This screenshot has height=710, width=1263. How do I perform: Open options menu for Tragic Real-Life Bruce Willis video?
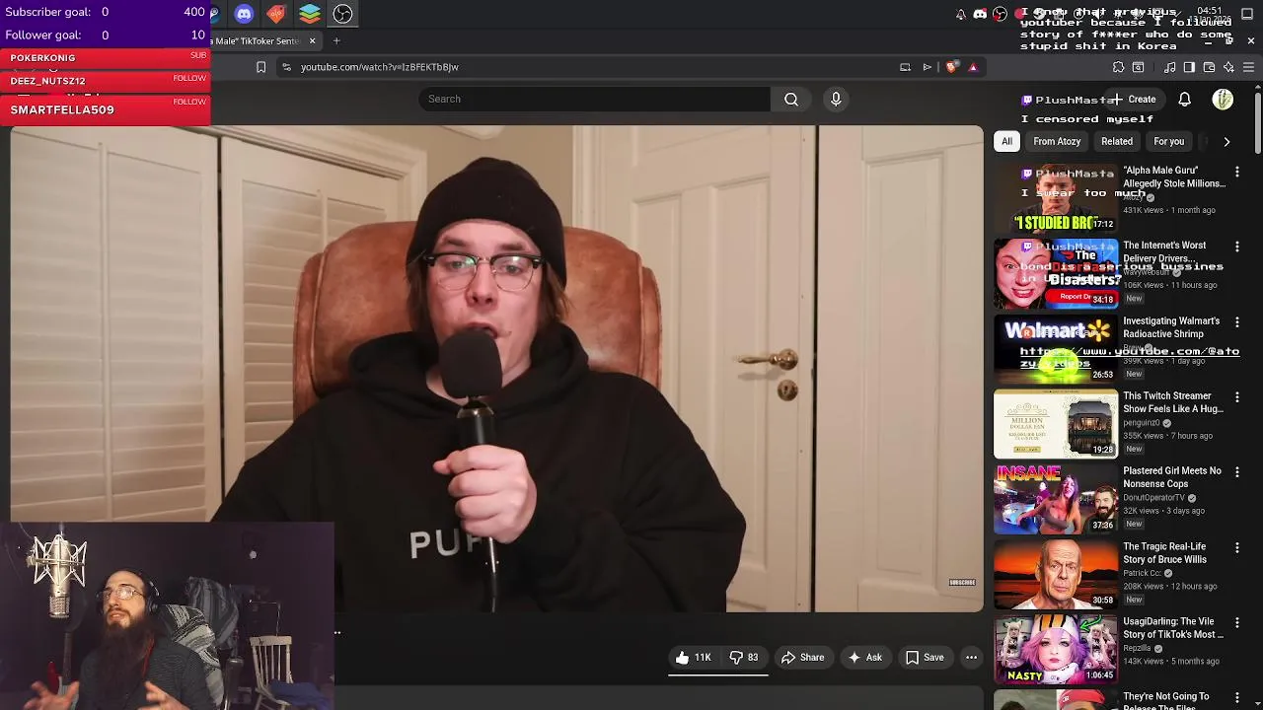[1237, 548]
